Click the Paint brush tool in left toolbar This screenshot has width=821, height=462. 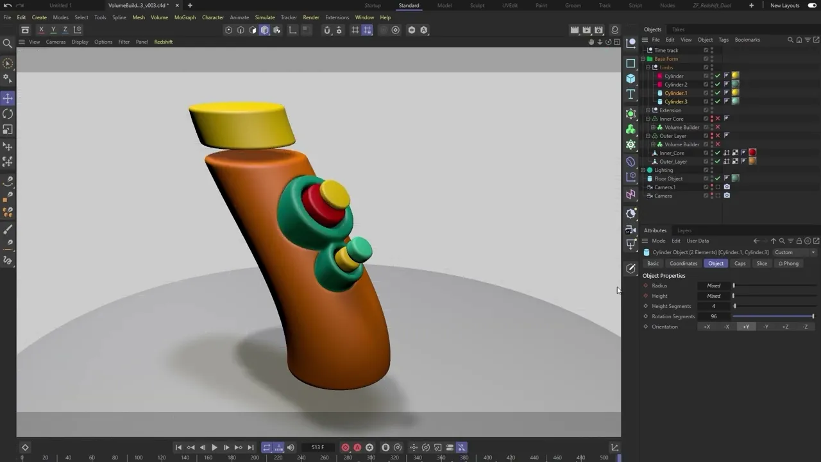pyautogui.click(x=8, y=230)
